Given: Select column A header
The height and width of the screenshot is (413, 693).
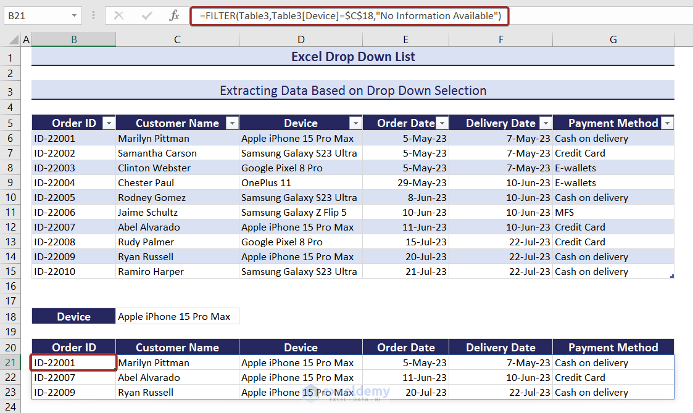Looking at the screenshot, I should [x=26, y=39].
